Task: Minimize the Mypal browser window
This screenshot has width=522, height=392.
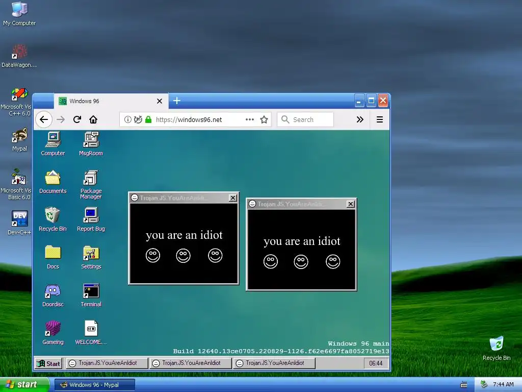Action: (x=359, y=101)
